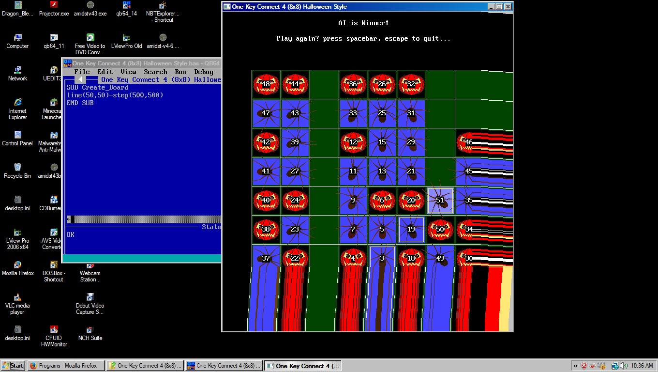Screen dimensions: 658x372
Task: Click the NBTExplorer shortcut icon
Action: [x=163, y=6]
